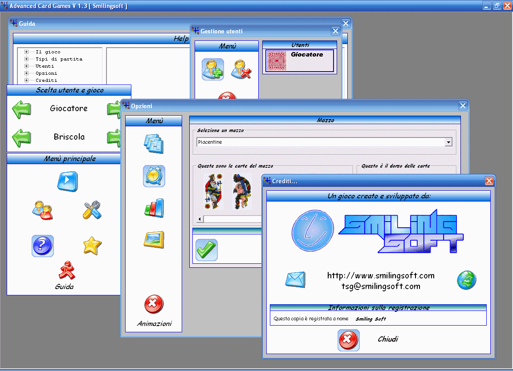Expand the Tipi di partita tree node

[26, 59]
